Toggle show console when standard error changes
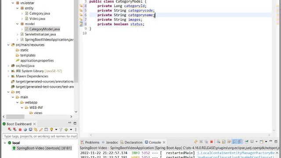Viewport: 281px width, 158px height. click(240, 142)
